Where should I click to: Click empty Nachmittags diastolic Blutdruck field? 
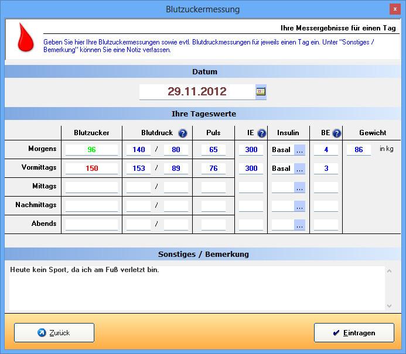click(176, 206)
